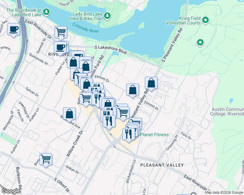
Task: Click the Planet Fitness label
Action: click(x=154, y=135)
